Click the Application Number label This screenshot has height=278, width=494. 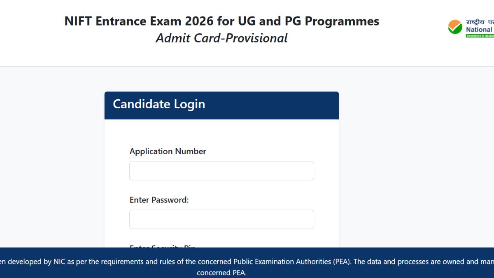168,151
